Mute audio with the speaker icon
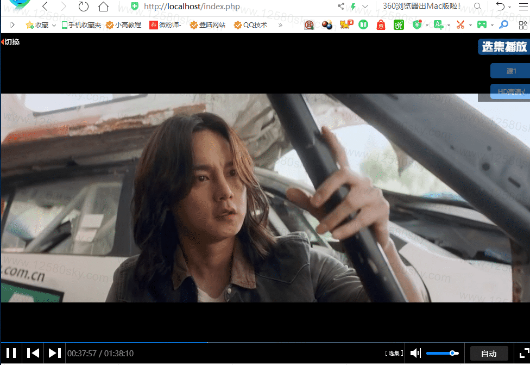 415,353
